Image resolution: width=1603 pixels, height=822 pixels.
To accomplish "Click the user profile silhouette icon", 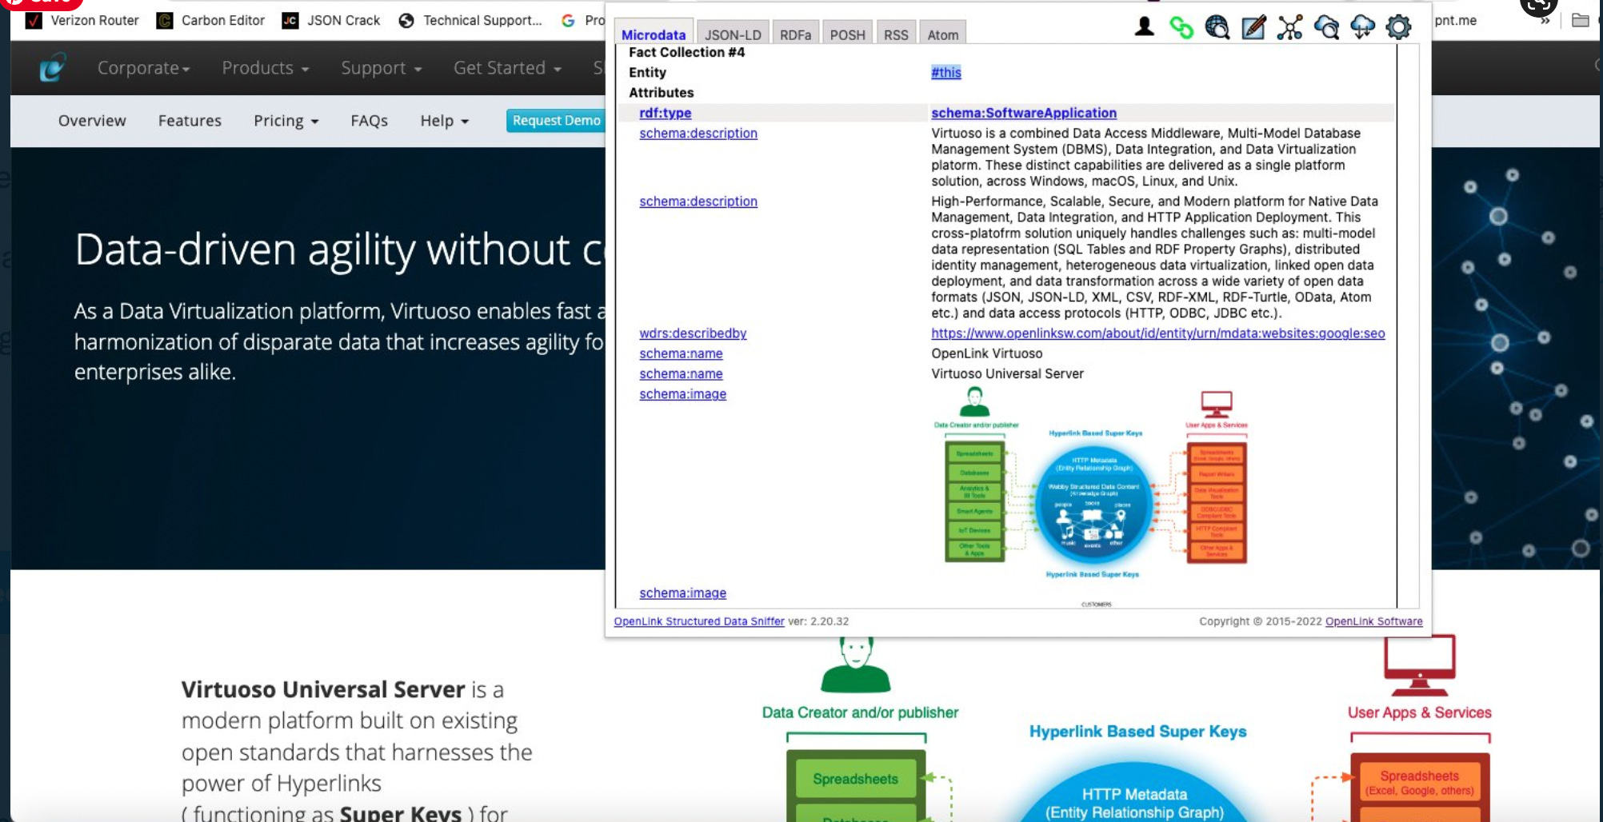I will (1145, 27).
